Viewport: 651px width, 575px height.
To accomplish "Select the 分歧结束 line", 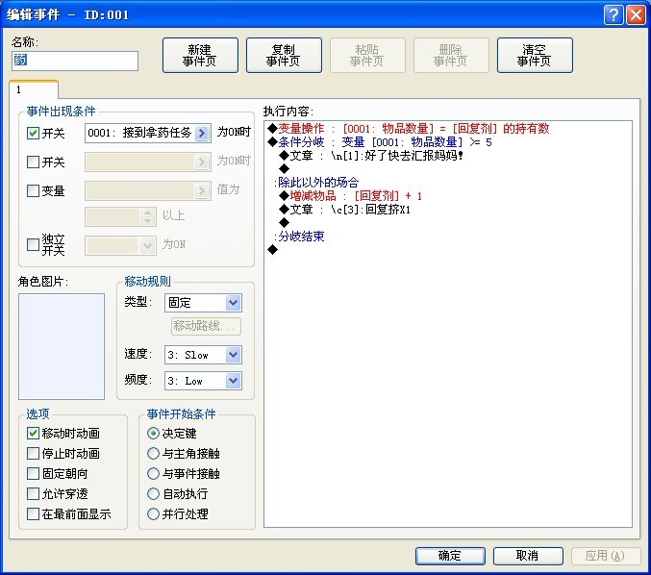I will click(x=298, y=237).
